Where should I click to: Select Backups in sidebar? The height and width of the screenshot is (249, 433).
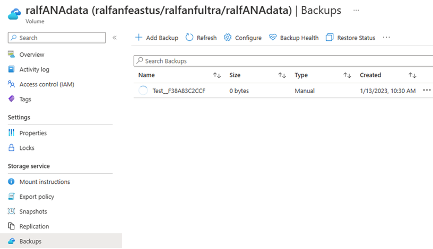[60, 241]
